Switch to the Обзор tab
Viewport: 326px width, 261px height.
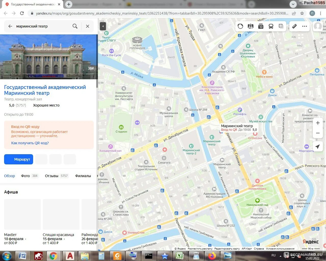click(x=9, y=176)
